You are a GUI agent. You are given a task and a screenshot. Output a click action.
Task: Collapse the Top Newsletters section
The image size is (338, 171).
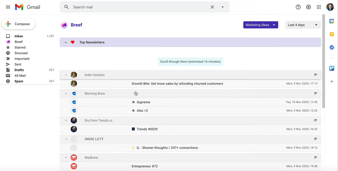click(66, 42)
